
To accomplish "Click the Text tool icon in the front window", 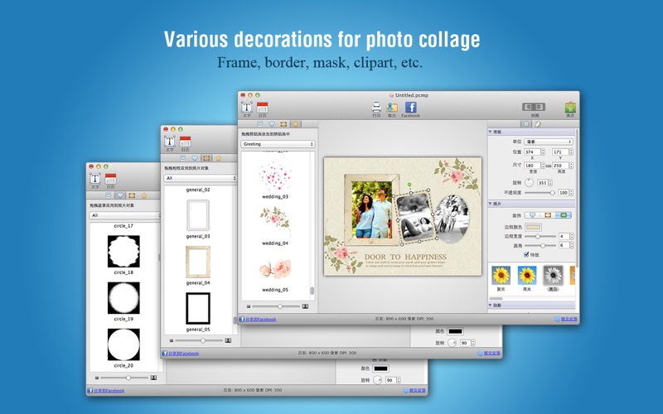I will click(246, 108).
